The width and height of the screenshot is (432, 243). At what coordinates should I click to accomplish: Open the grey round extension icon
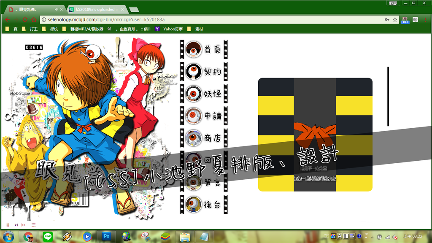[x=415, y=19]
